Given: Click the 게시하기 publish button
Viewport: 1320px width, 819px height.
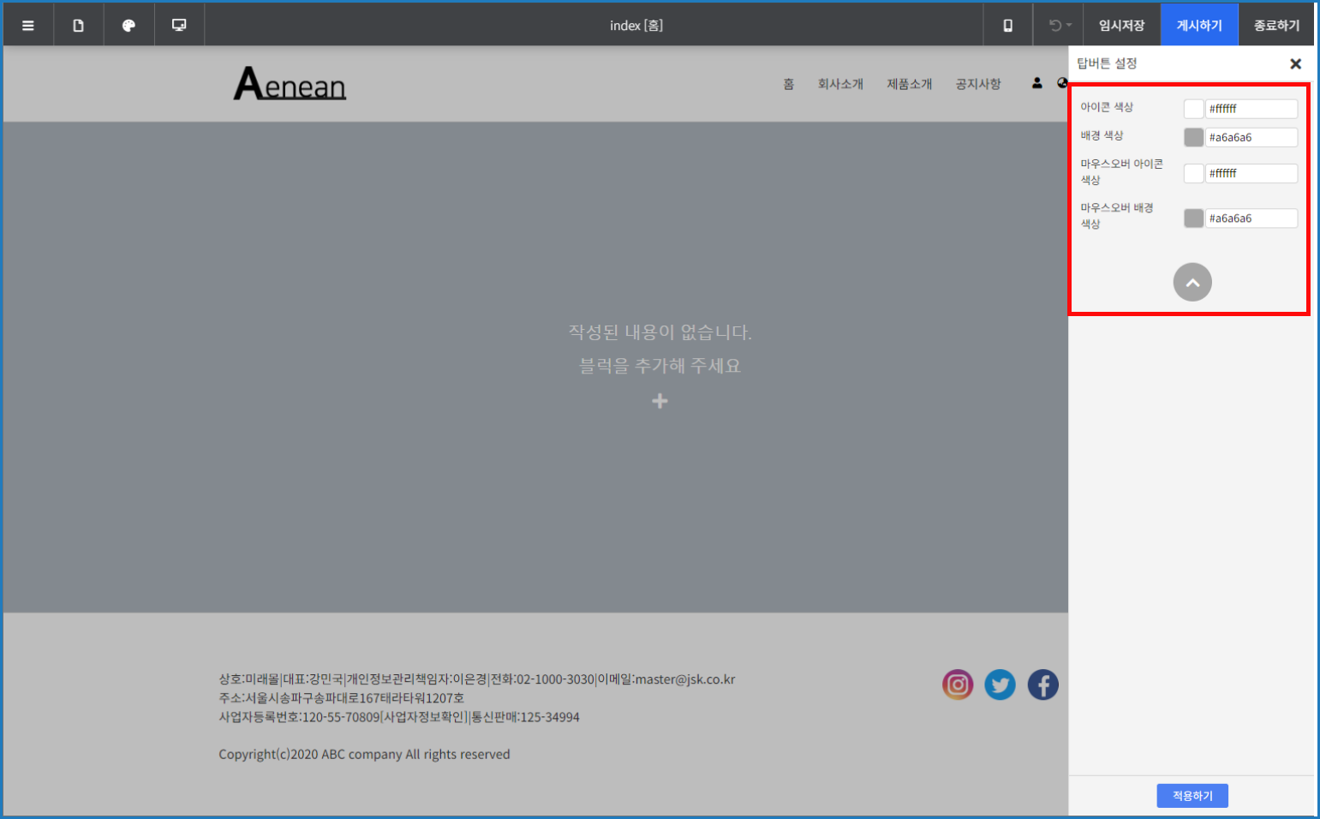Looking at the screenshot, I should [1199, 26].
